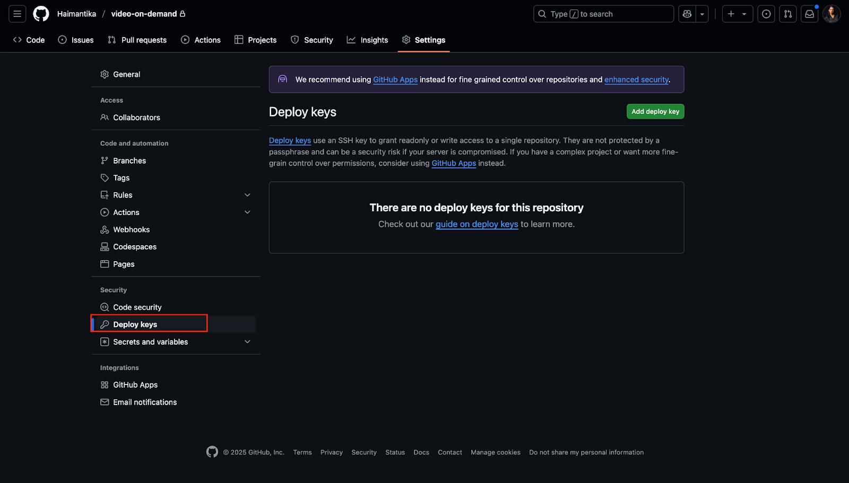This screenshot has width=849, height=483.
Task: Open the hamburger navigation menu
Action: [17, 14]
